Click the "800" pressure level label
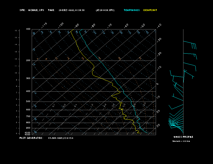 click(28, 122)
